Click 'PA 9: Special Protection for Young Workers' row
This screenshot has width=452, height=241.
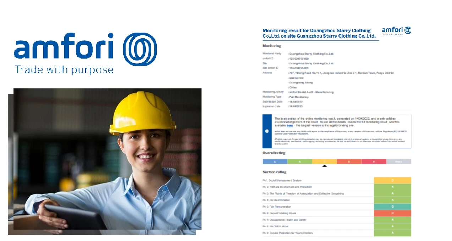[x=288, y=233]
